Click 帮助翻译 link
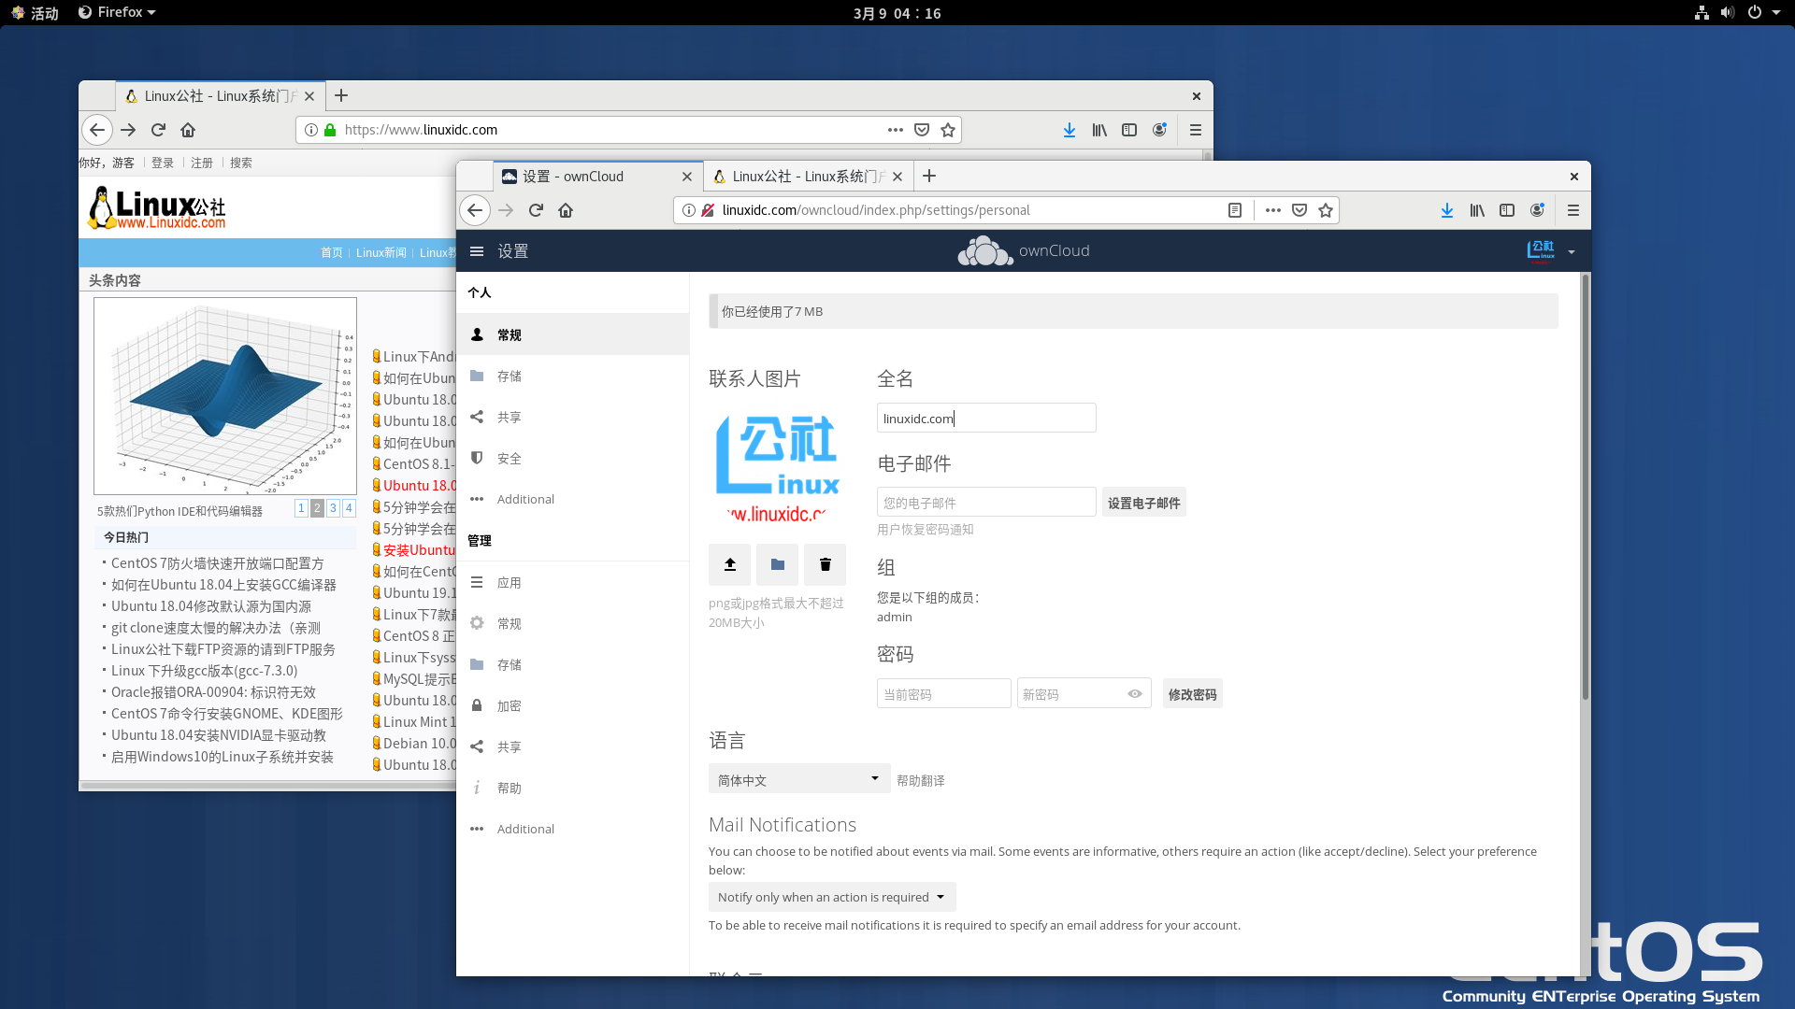 (x=920, y=780)
